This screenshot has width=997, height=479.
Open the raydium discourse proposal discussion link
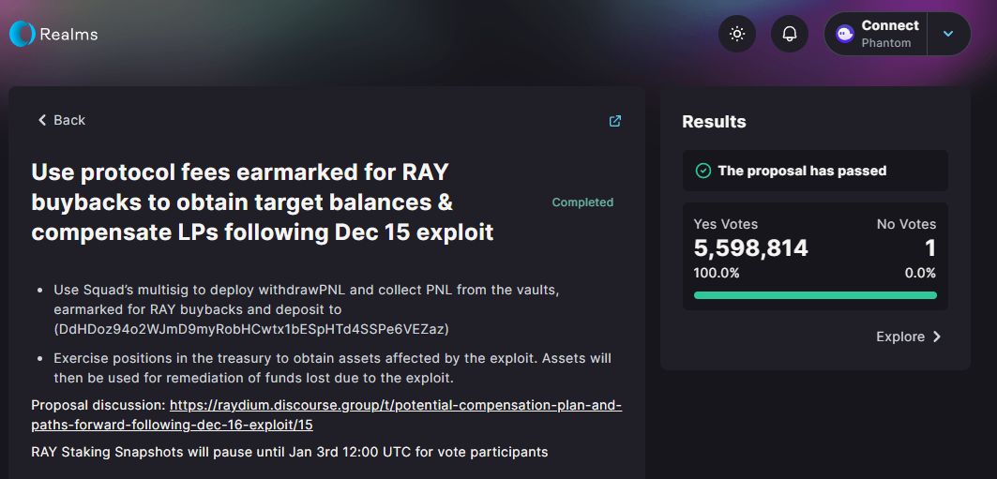pos(326,415)
